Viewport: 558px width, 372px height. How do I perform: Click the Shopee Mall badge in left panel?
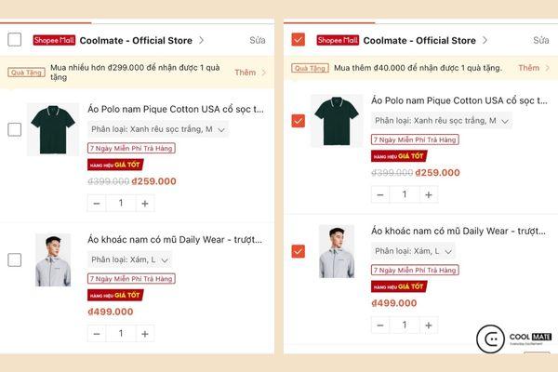[x=53, y=40]
